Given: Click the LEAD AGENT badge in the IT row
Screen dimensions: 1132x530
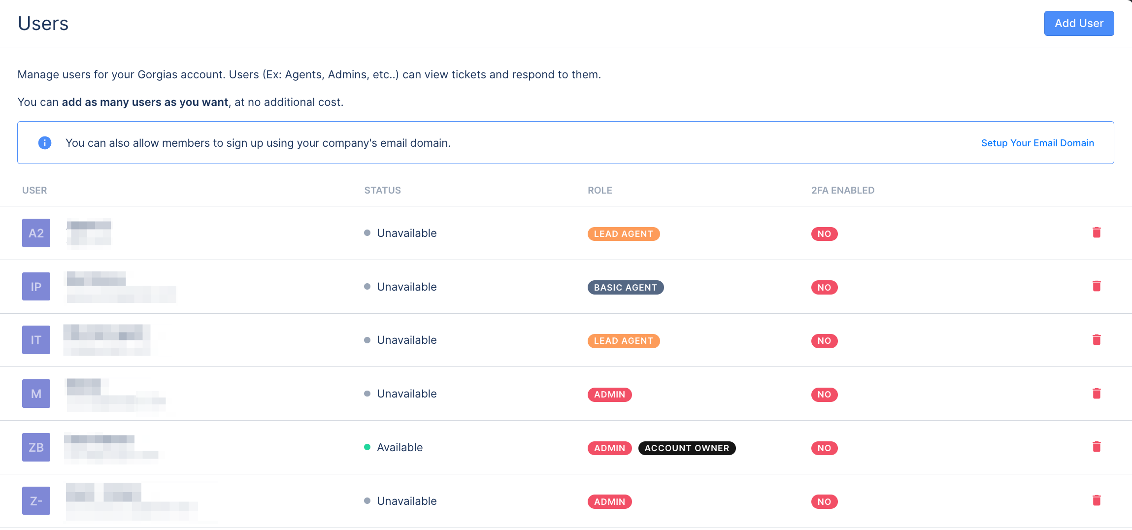Looking at the screenshot, I should tap(623, 341).
